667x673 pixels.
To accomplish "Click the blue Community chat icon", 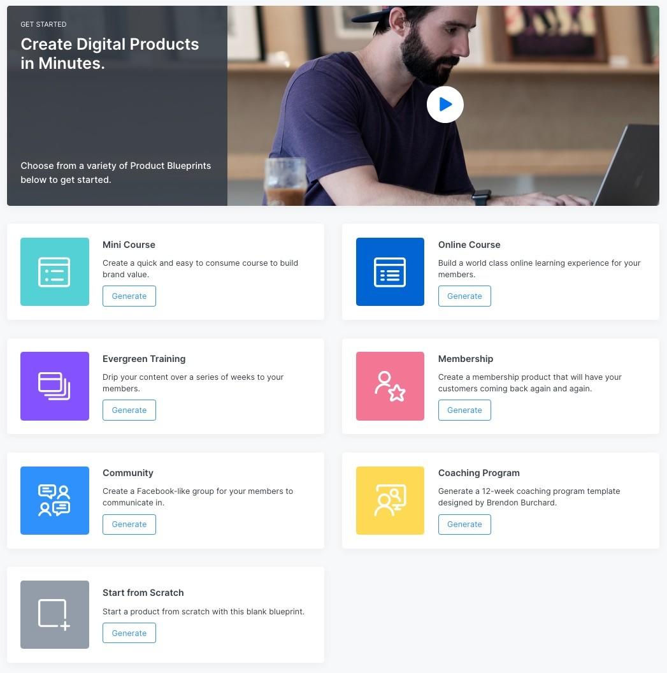I will [55, 500].
